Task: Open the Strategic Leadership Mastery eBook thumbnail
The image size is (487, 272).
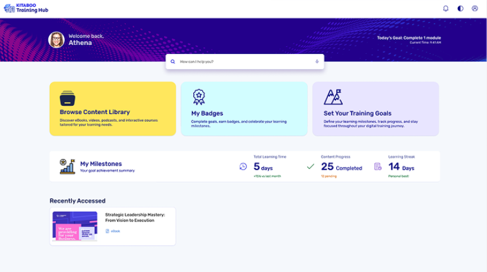Action: pyautogui.click(x=75, y=226)
